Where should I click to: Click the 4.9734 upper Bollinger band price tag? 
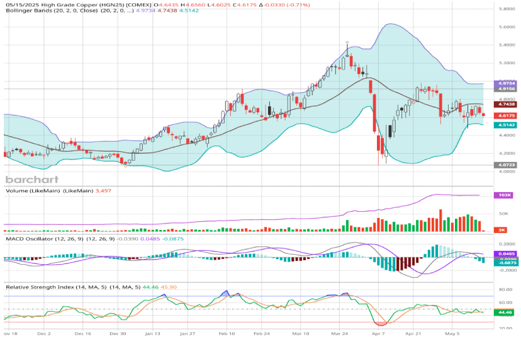coord(506,83)
